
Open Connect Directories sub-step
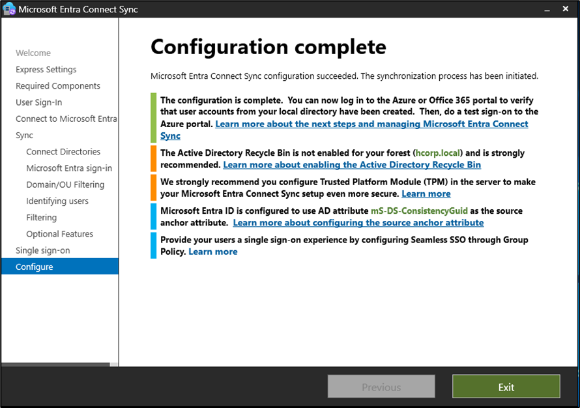pos(63,152)
